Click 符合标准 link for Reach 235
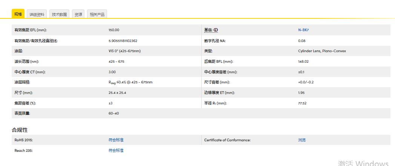 (x=116, y=151)
